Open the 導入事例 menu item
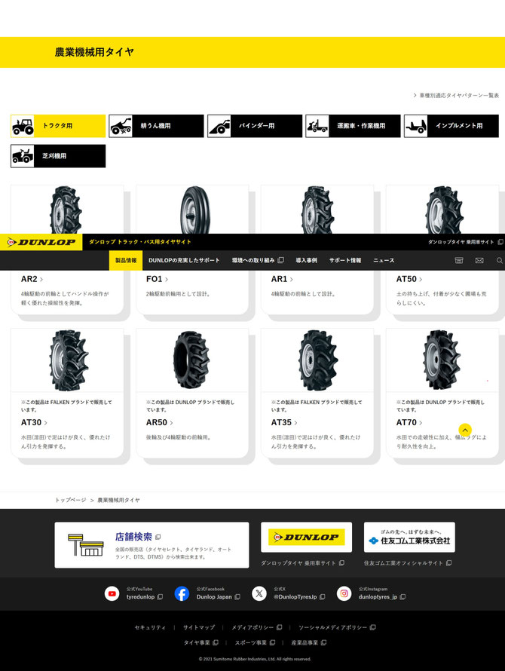The image size is (505, 671). tap(307, 260)
